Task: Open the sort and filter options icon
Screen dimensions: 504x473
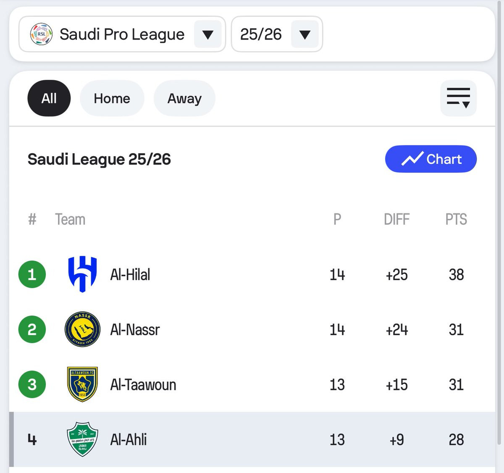Action: click(458, 98)
